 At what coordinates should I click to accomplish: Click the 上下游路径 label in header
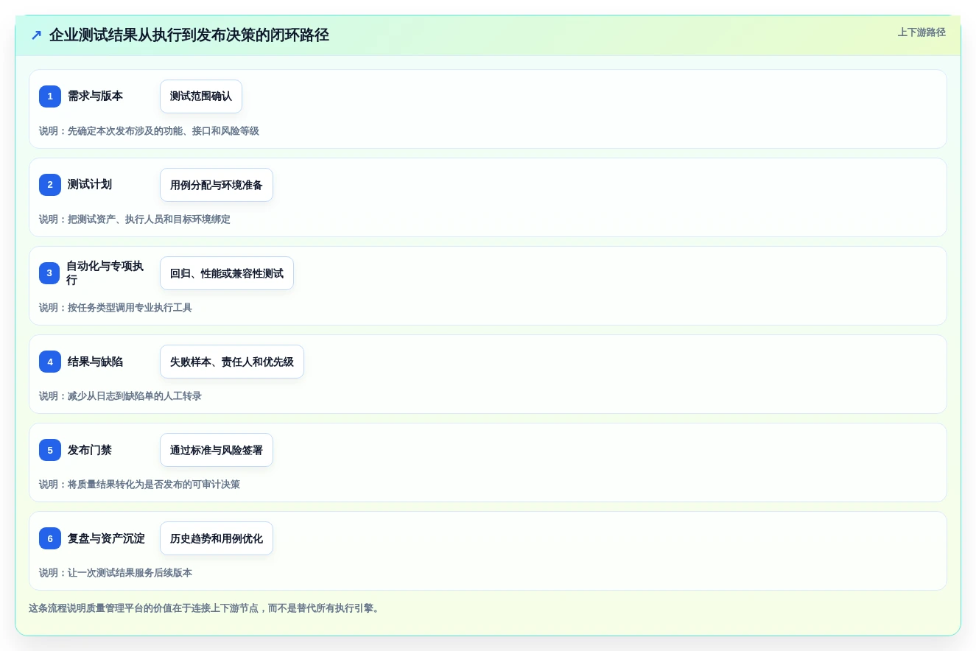pos(921,32)
